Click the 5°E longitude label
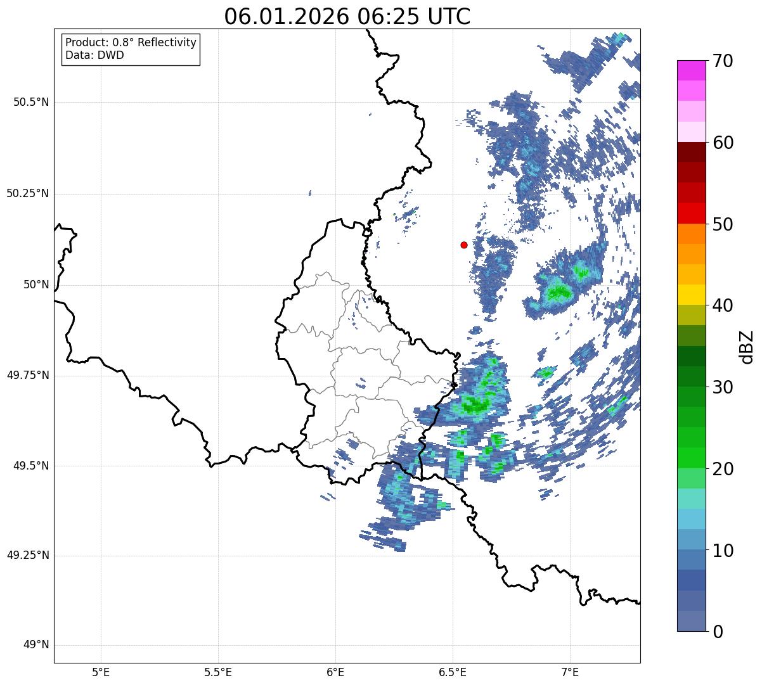The image size is (762, 685). click(101, 672)
